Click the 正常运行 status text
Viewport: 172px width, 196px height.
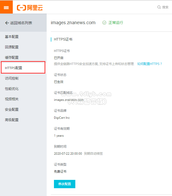pos(116,23)
